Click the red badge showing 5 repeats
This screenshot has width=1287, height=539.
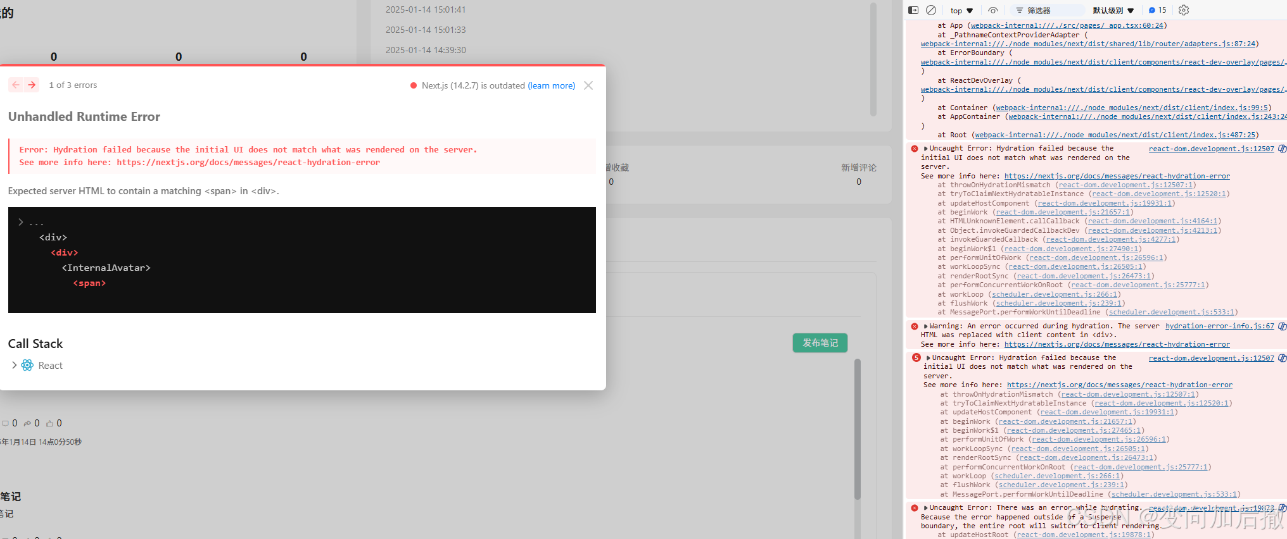[x=916, y=357]
